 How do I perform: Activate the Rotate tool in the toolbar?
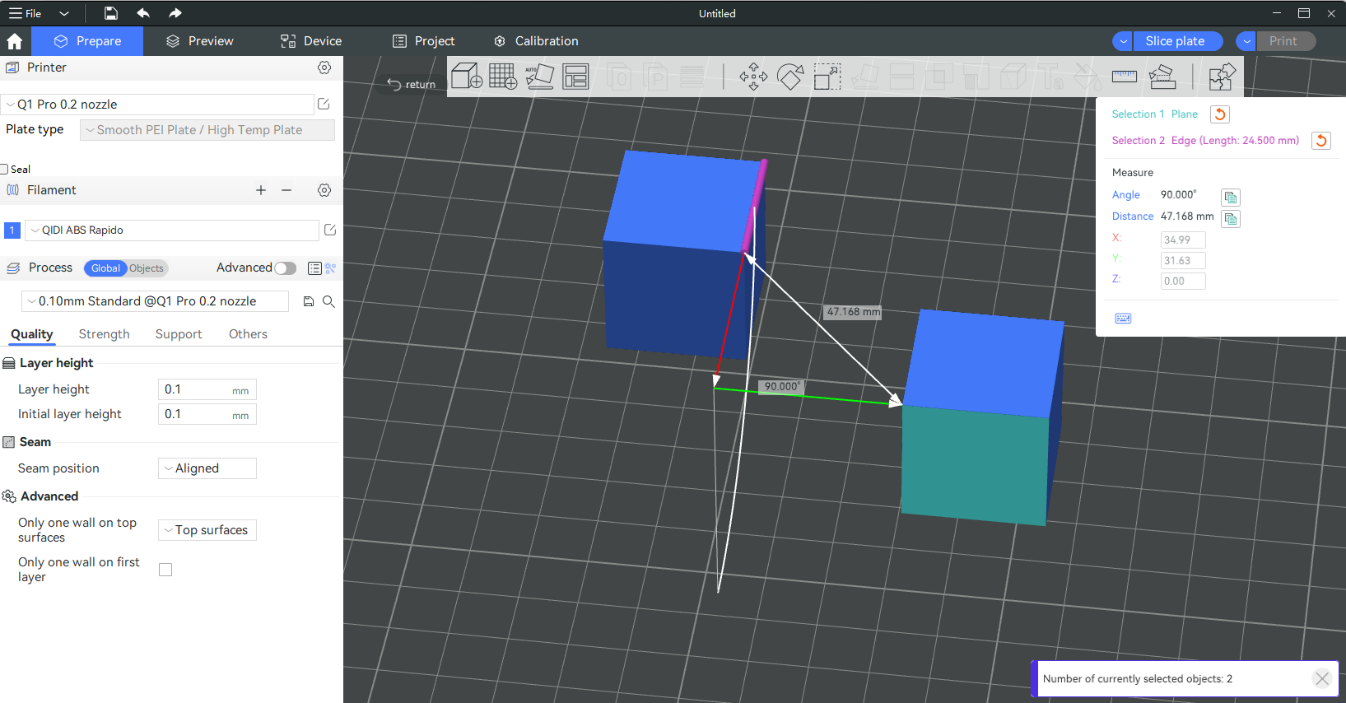[x=790, y=77]
